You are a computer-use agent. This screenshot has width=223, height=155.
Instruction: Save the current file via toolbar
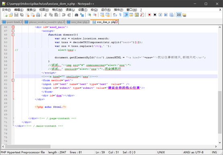click(x=16, y=15)
